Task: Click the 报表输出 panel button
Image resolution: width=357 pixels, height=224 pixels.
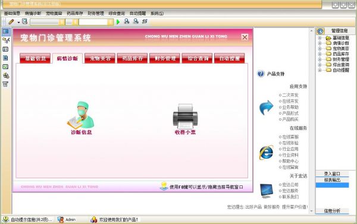Action: click(332, 180)
